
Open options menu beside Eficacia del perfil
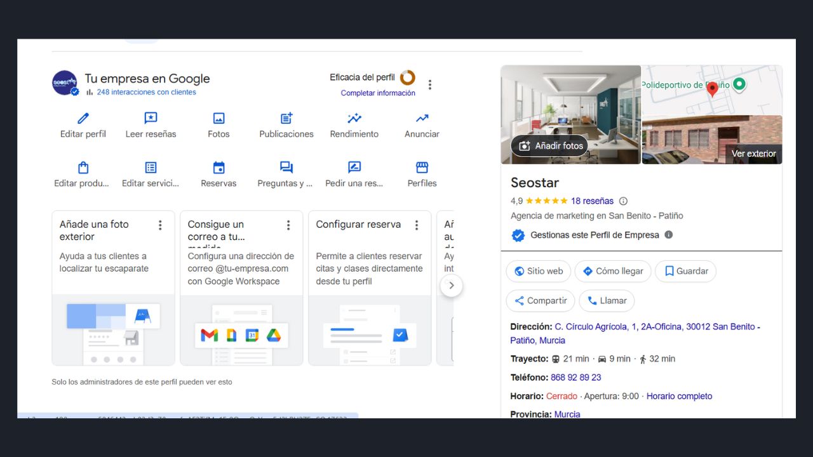click(430, 85)
